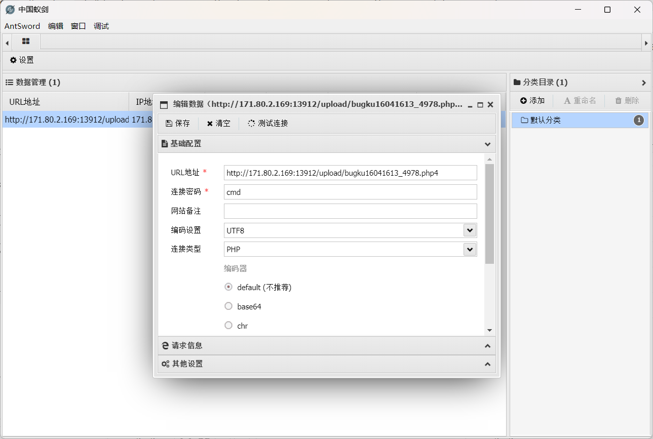Select the base64 encoder radio button
Viewport: 653px width, 439px height.
pos(228,306)
